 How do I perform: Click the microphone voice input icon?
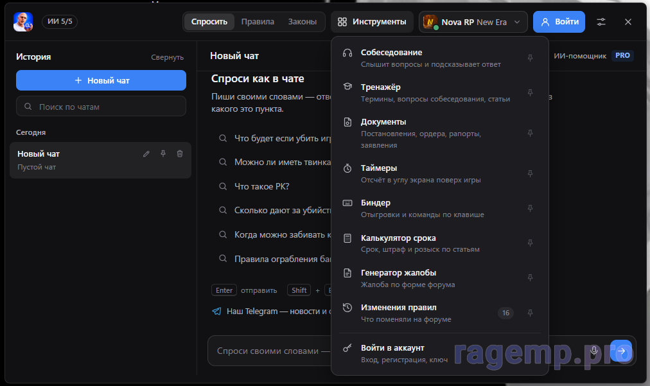coord(594,351)
